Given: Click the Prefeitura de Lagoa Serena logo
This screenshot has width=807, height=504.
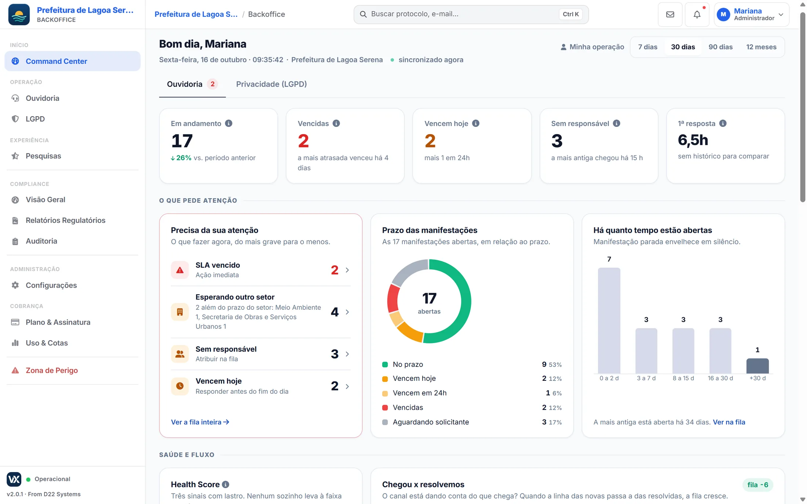Looking at the screenshot, I should pyautogui.click(x=19, y=14).
